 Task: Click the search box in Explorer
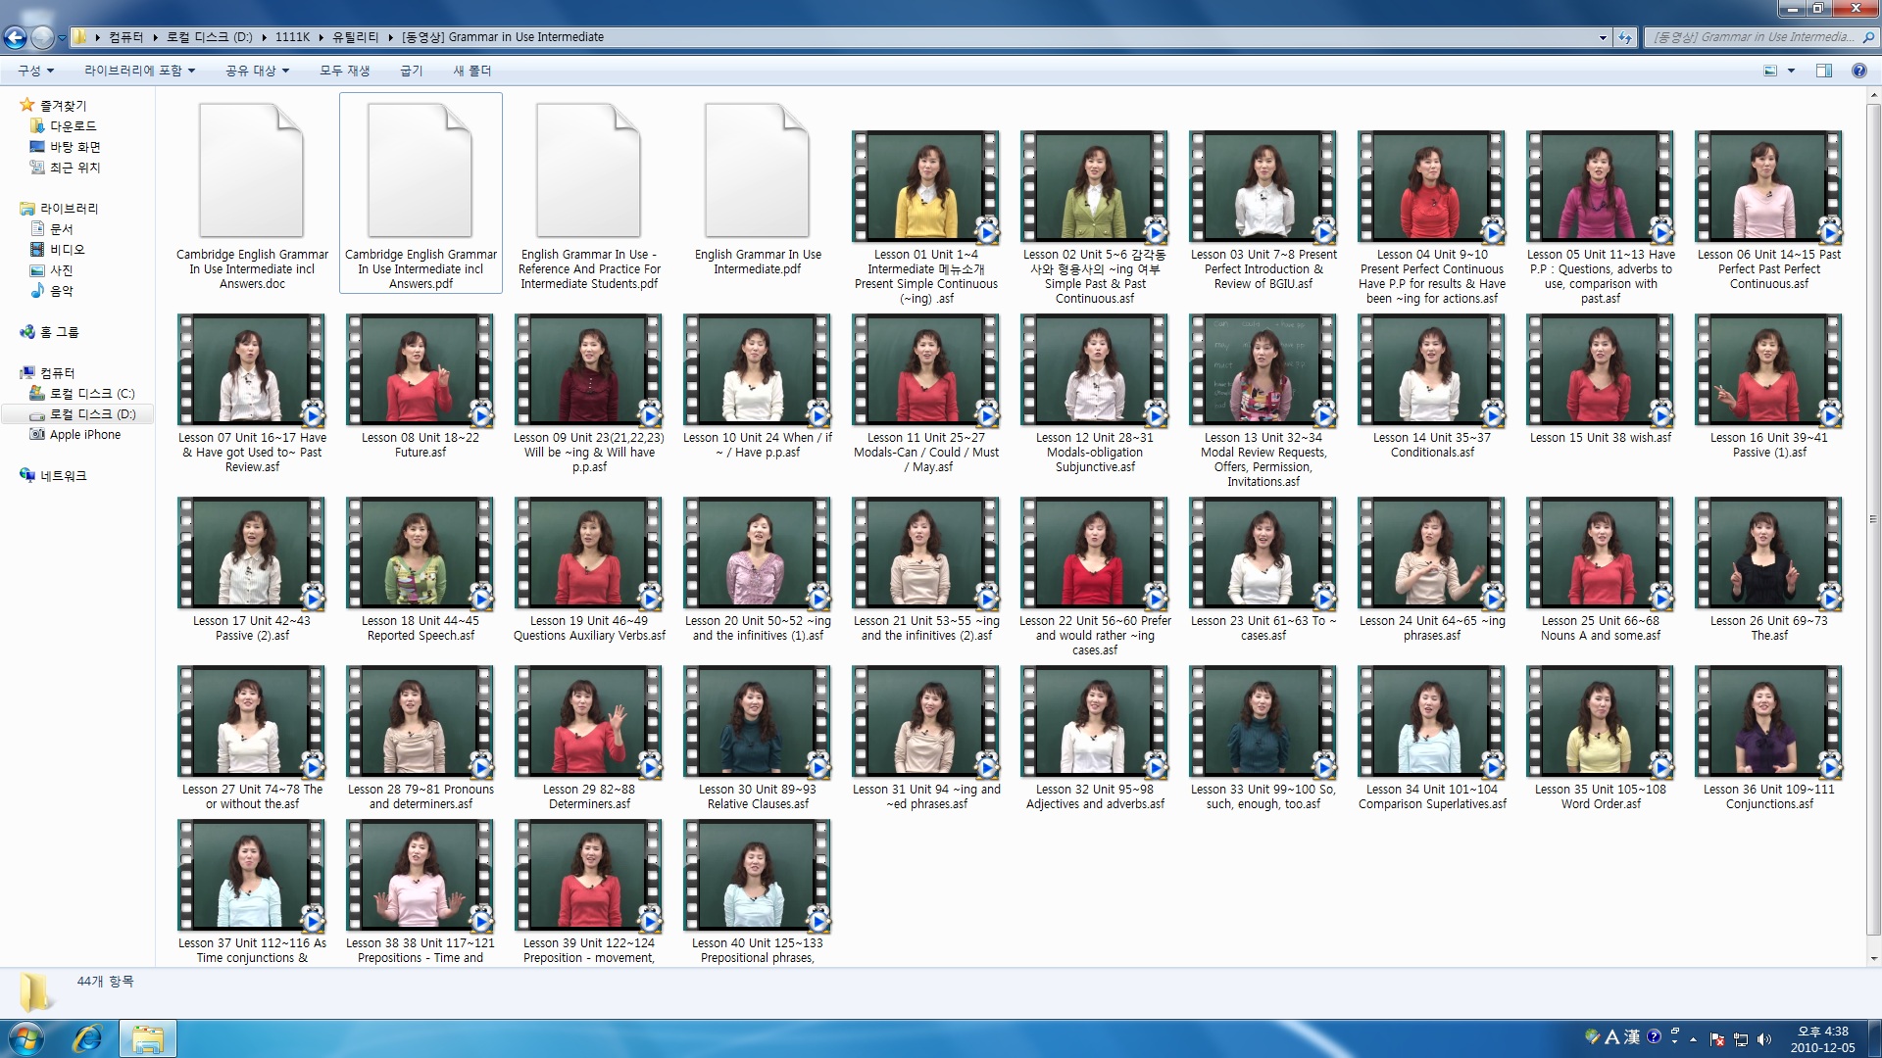(x=1758, y=37)
